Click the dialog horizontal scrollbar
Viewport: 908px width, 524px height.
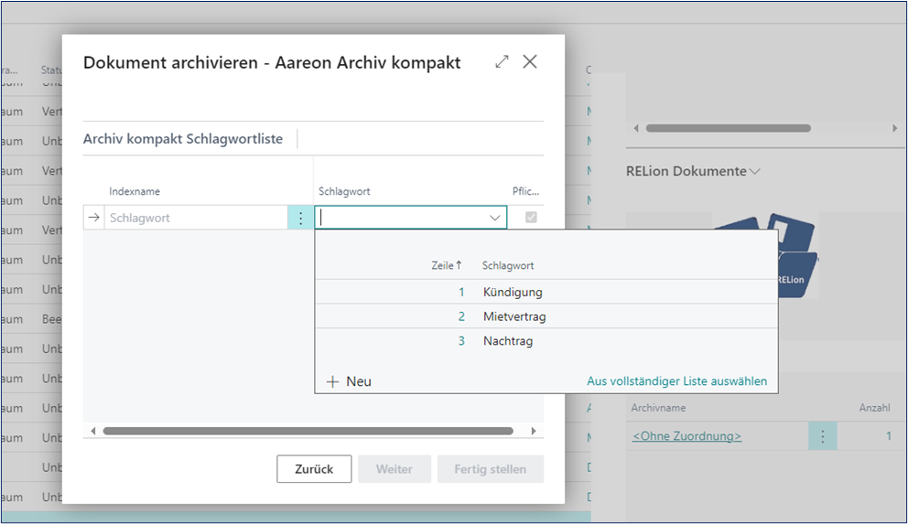tap(308, 431)
